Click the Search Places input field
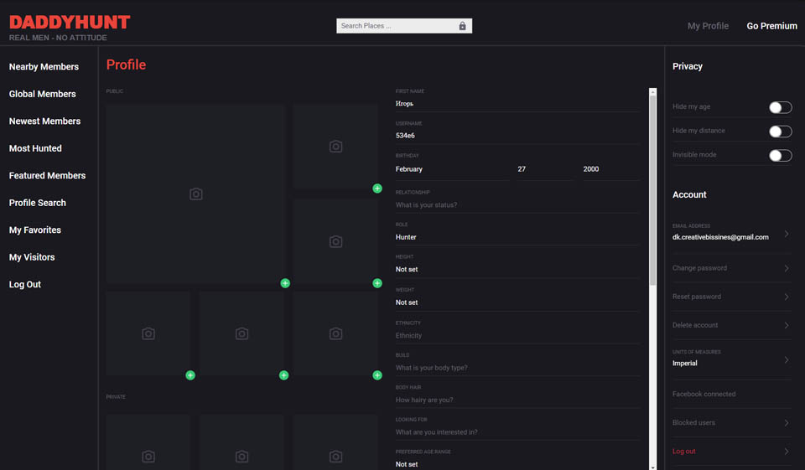Viewport: 805px width, 470px height. tap(396, 26)
